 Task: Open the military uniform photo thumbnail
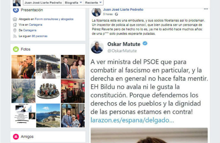(23, 67)
